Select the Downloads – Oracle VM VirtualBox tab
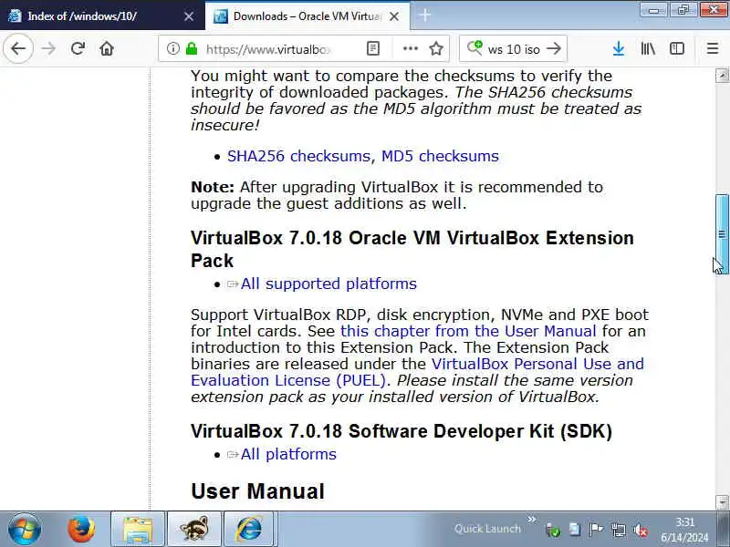This screenshot has height=547, width=730. (308, 15)
